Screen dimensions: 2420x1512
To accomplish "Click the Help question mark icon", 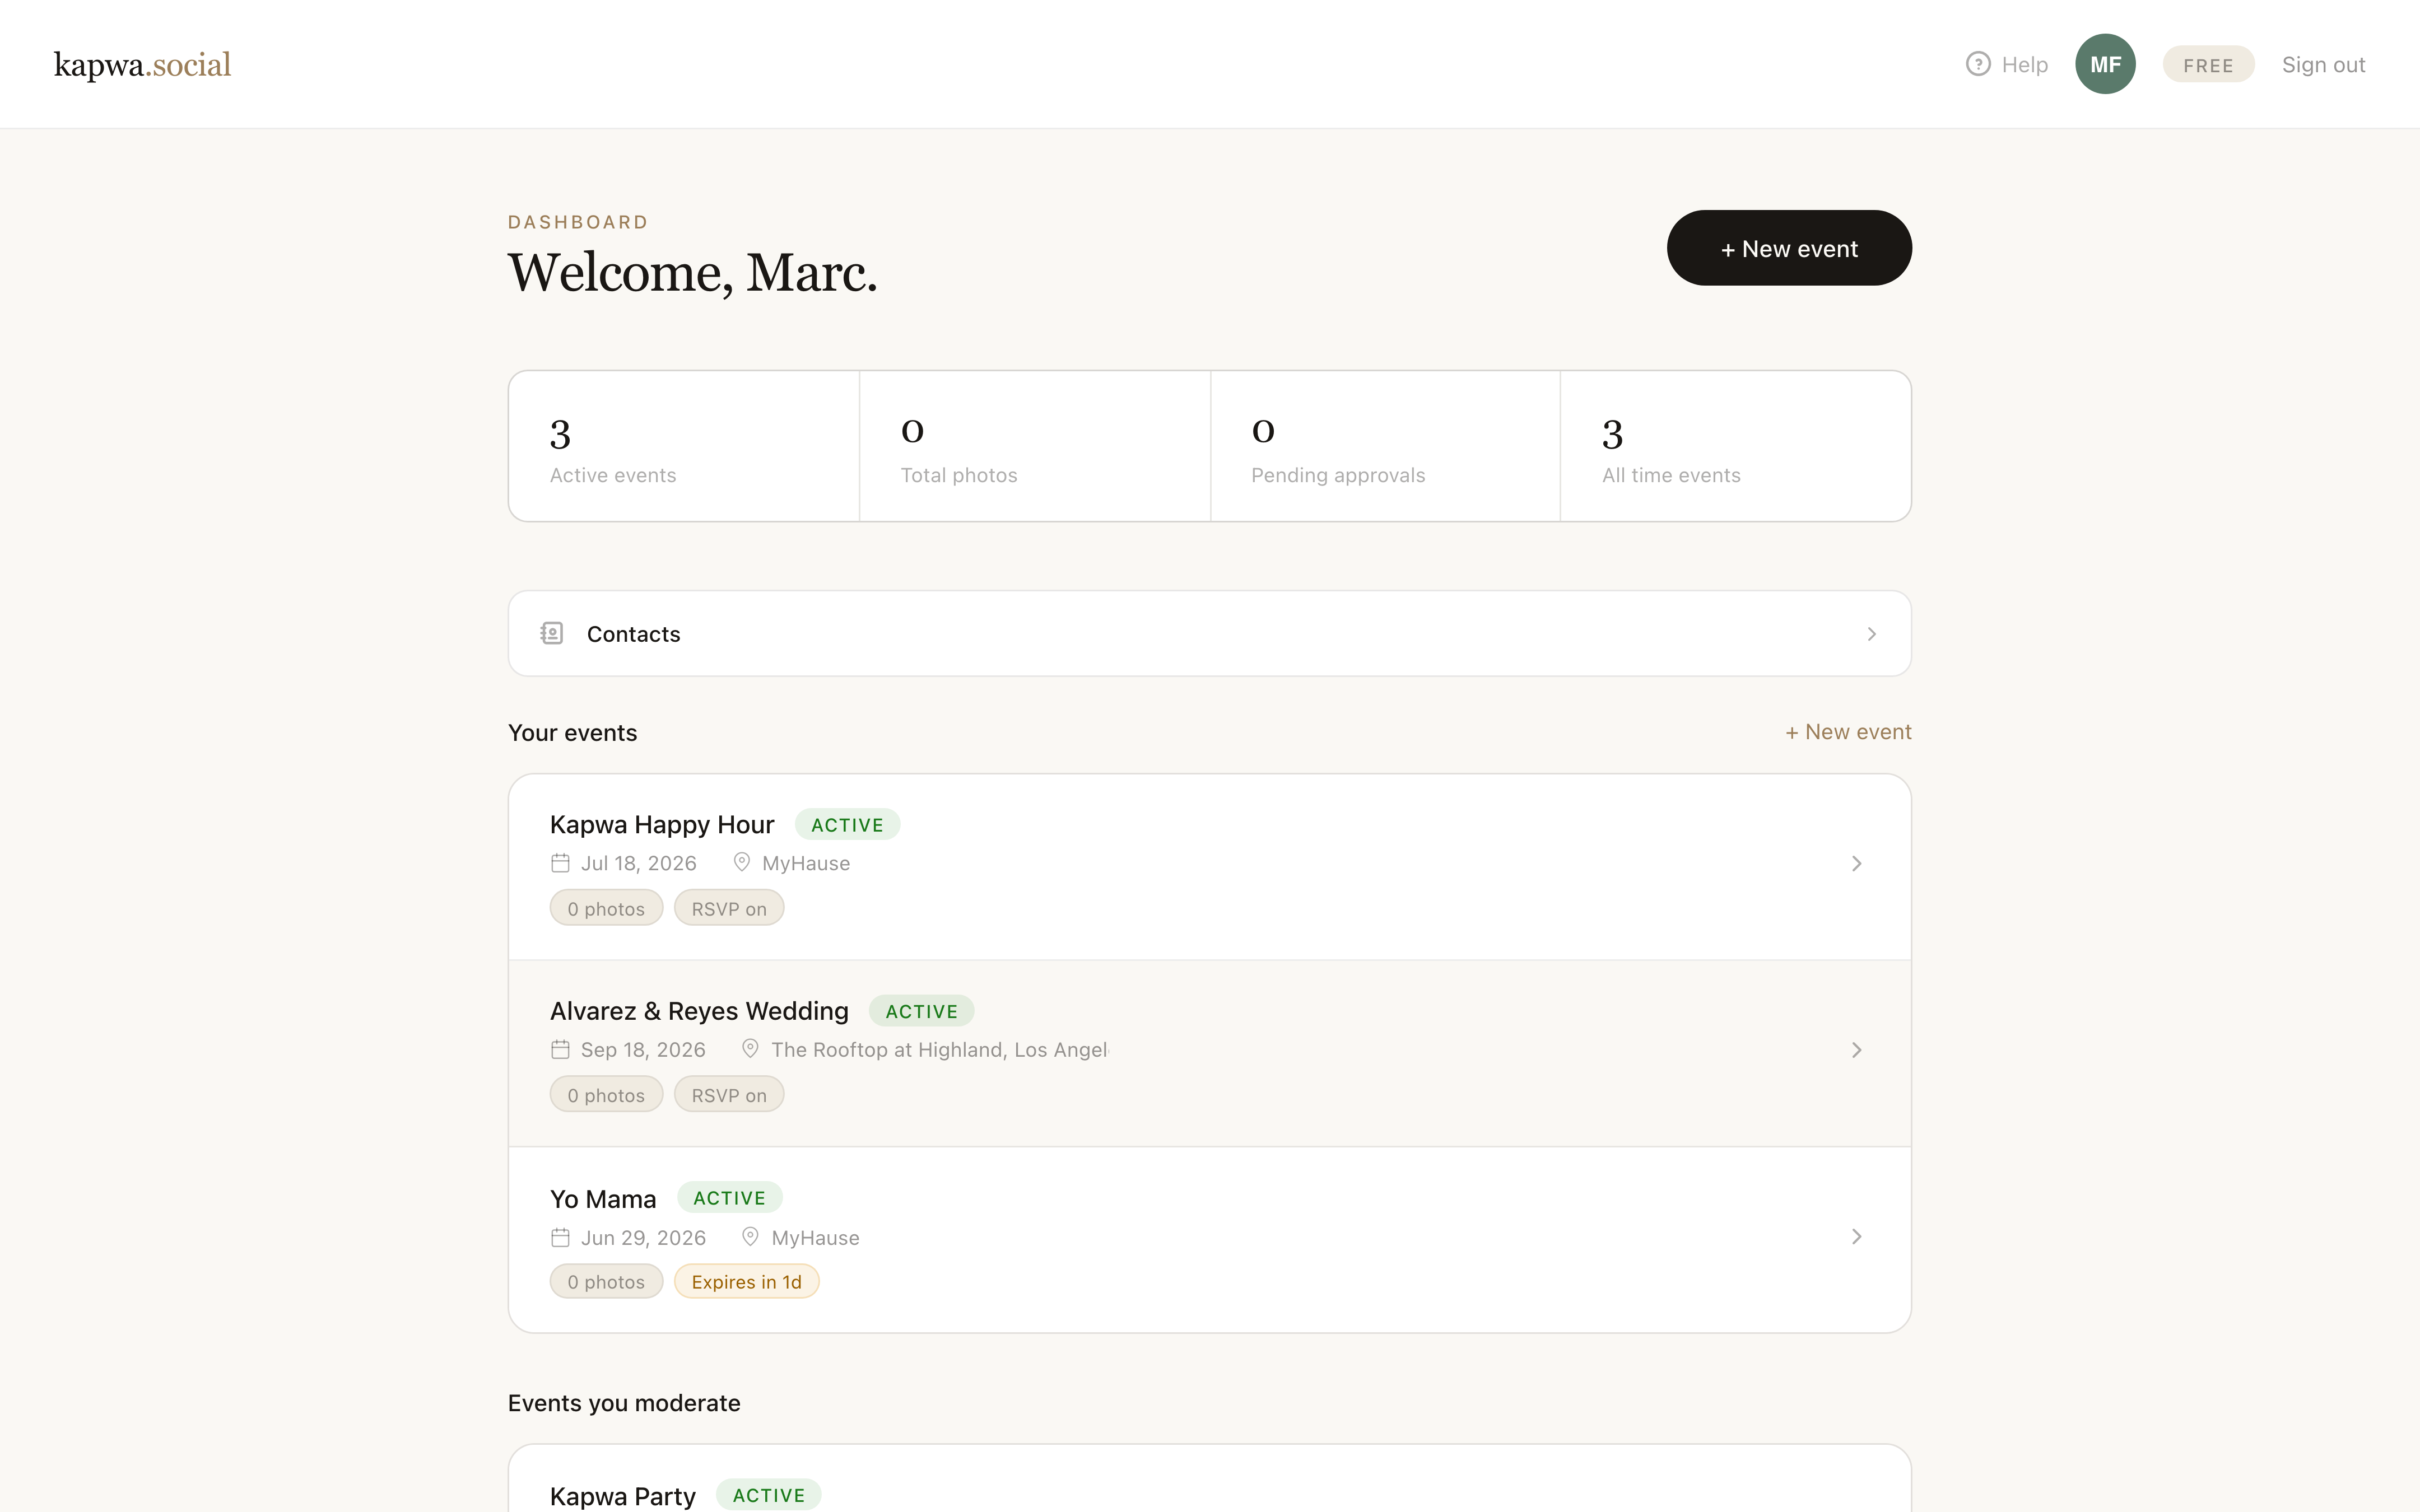I will pos(1977,64).
